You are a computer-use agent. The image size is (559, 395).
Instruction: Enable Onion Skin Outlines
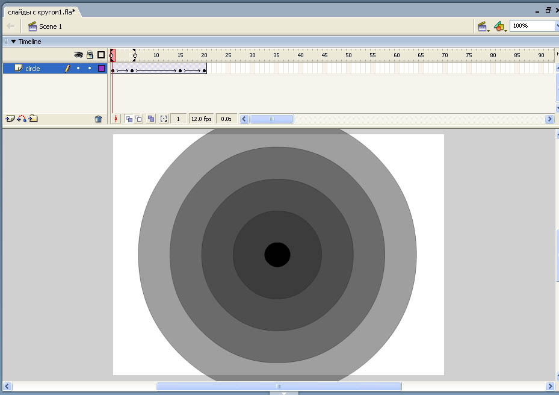coord(139,119)
